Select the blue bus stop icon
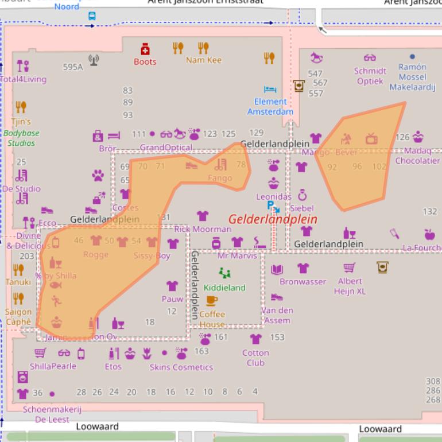The width and height of the screenshot is (442, 442). [92, 16]
